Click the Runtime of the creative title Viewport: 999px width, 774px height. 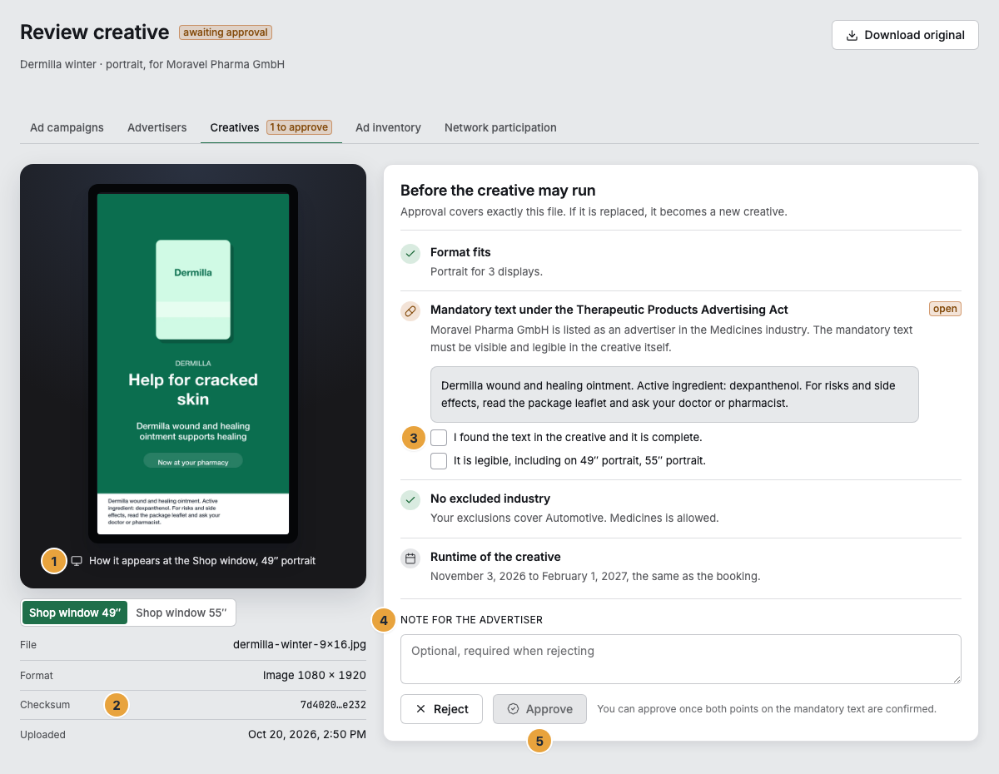(x=495, y=557)
